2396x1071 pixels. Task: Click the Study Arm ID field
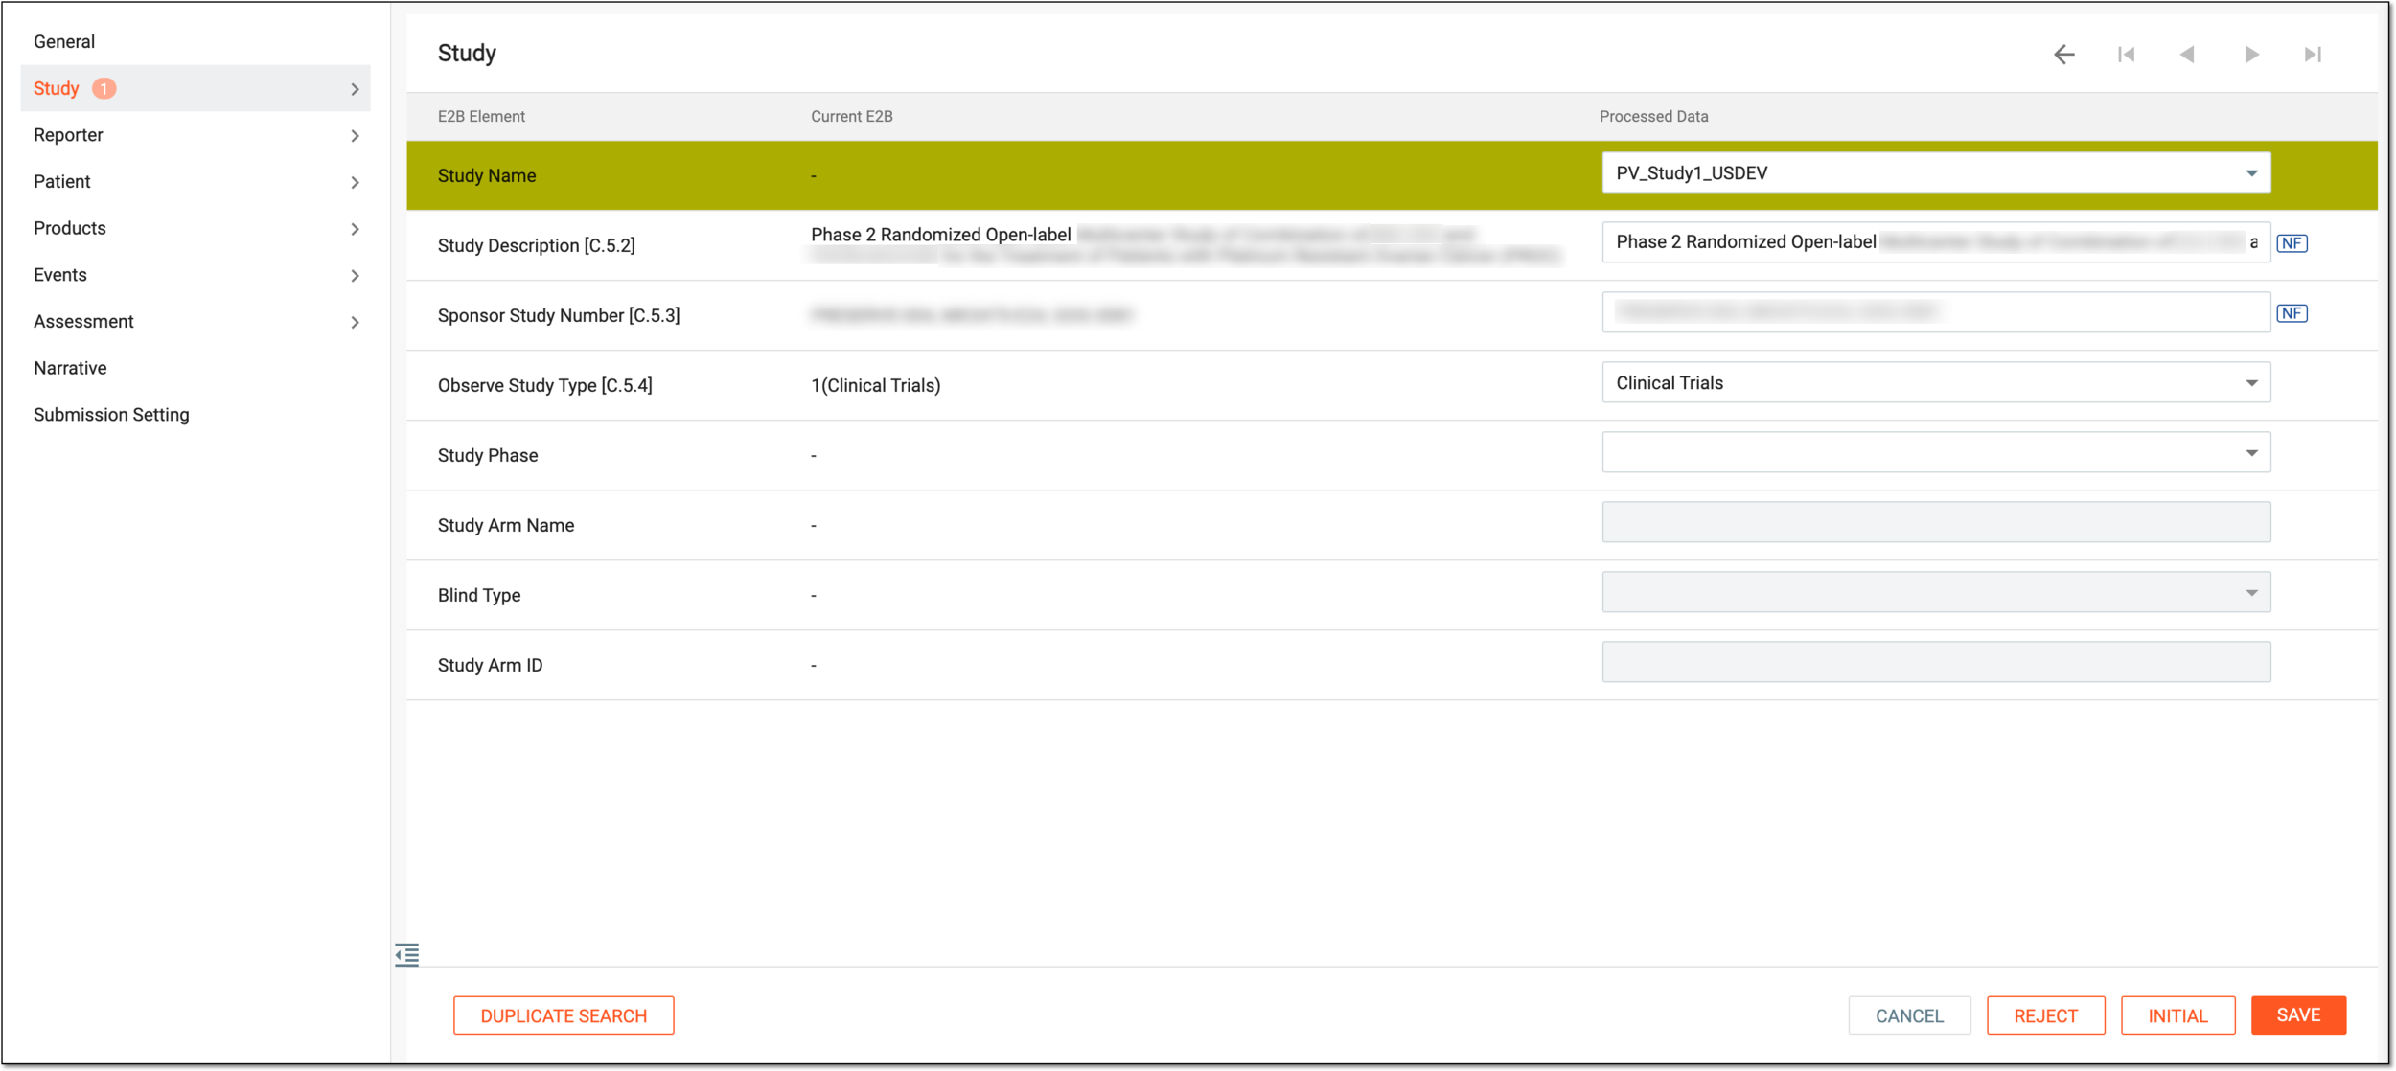(1936, 663)
